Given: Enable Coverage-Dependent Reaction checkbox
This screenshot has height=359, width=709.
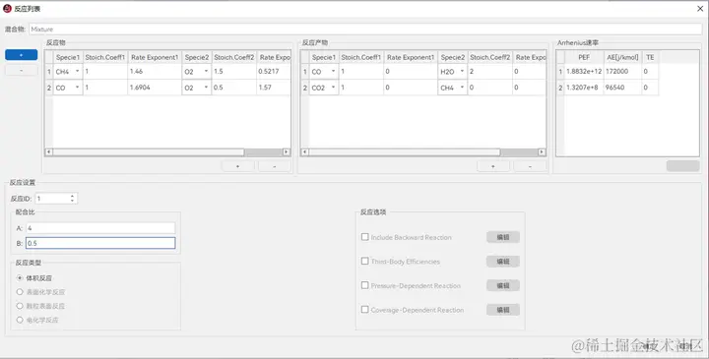Looking at the screenshot, I should (365, 309).
